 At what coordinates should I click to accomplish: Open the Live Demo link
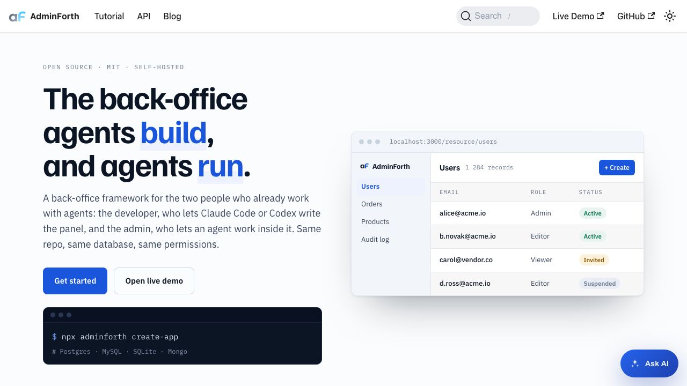point(578,16)
